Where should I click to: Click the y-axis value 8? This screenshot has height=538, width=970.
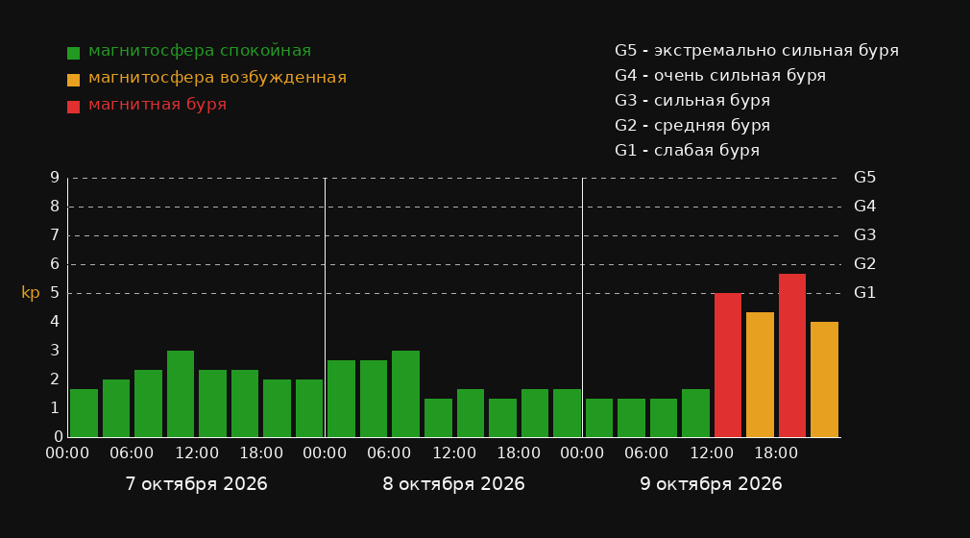pyautogui.click(x=55, y=207)
